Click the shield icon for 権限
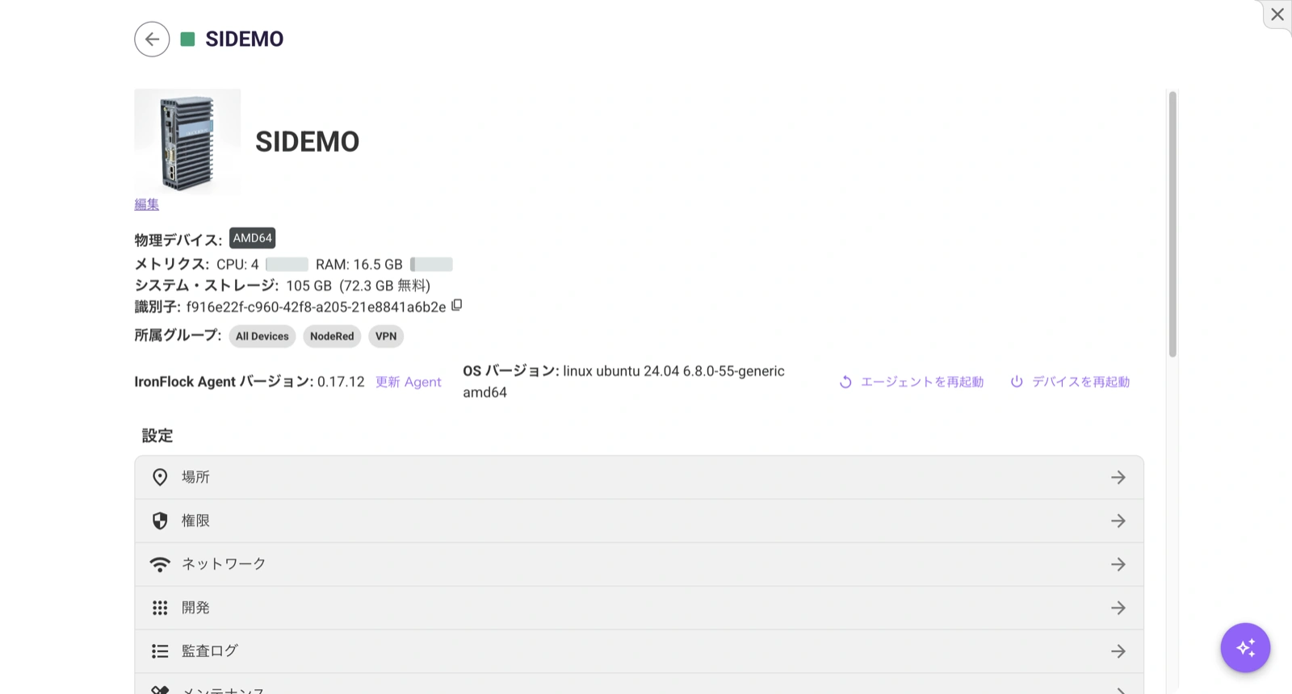This screenshot has height=694, width=1292. 160,520
